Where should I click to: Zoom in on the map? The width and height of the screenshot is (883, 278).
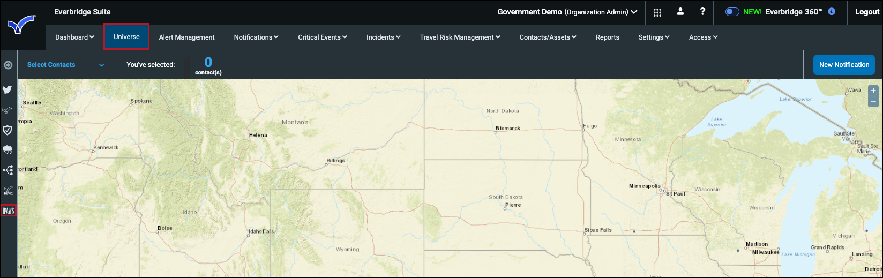tap(873, 91)
